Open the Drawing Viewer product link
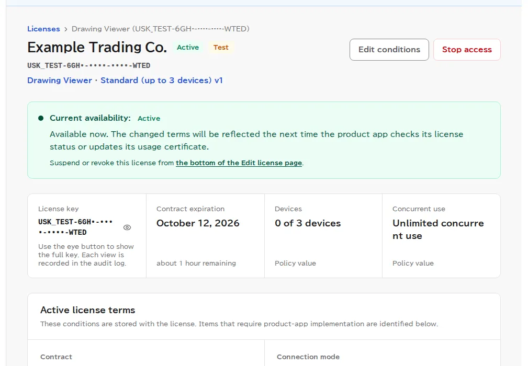Viewport: 528px width, 366px height. (60, 81)
